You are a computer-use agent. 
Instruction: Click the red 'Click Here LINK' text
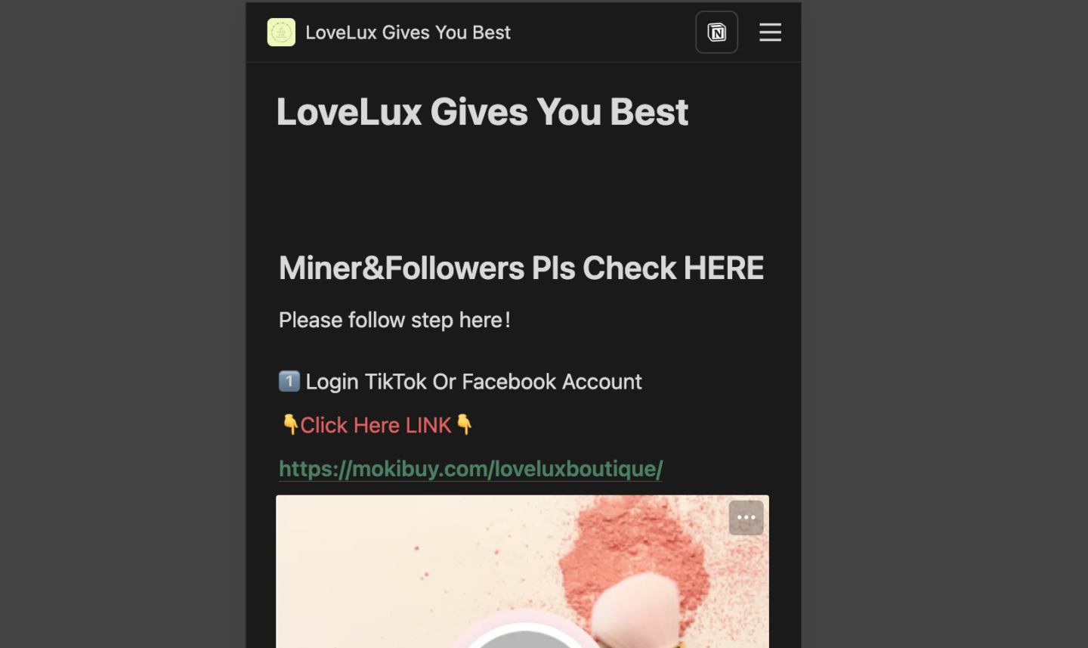[x=376, y=425]
